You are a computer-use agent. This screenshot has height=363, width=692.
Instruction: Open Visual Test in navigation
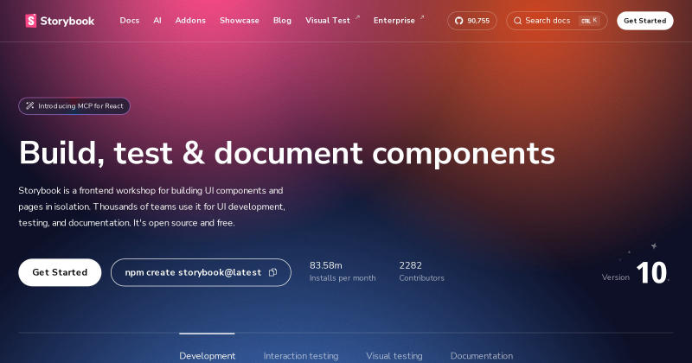click(x=328, y=21)
